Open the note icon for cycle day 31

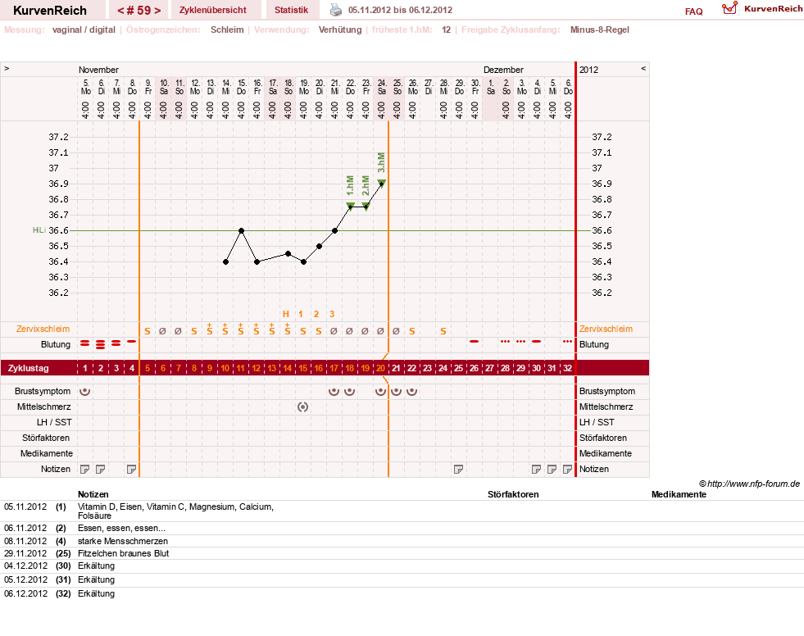click(552, 469)
